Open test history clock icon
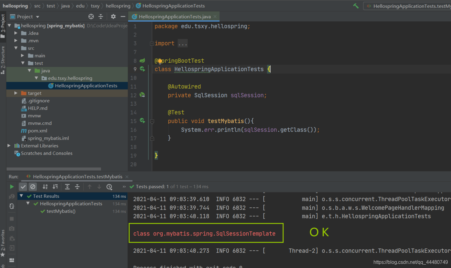This screenshot has height=268, width=451. [109, 187]
